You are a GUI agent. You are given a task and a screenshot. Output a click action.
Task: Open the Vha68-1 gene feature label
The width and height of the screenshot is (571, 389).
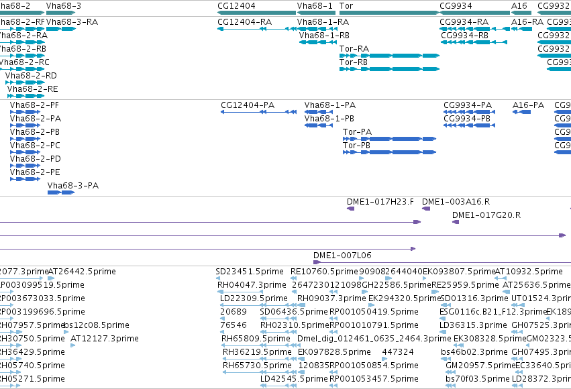315,6
